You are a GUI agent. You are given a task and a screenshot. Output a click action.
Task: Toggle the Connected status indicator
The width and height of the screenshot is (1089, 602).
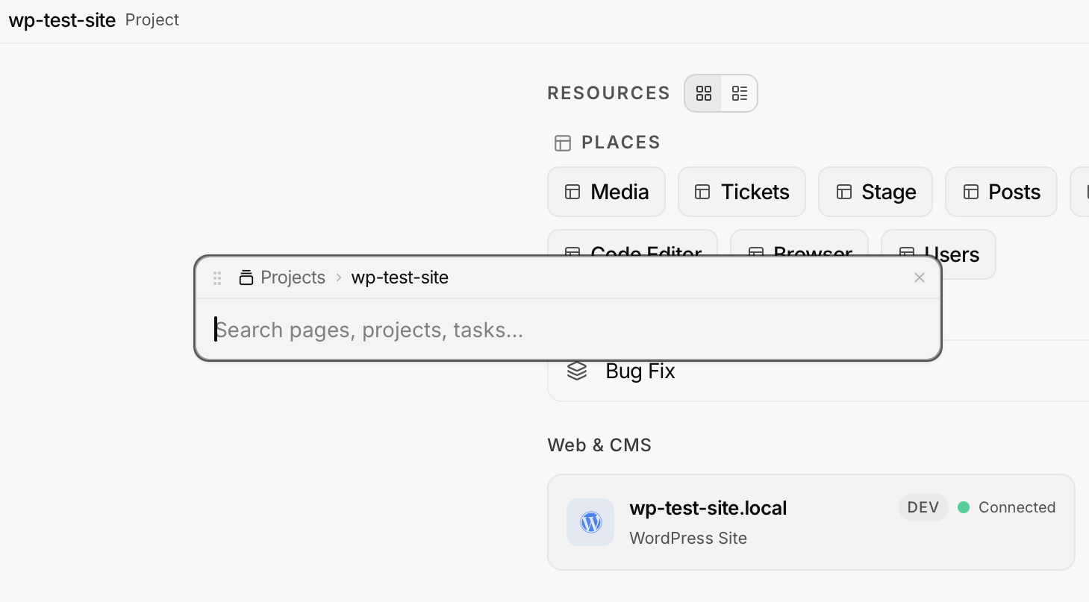coord(964,507)
